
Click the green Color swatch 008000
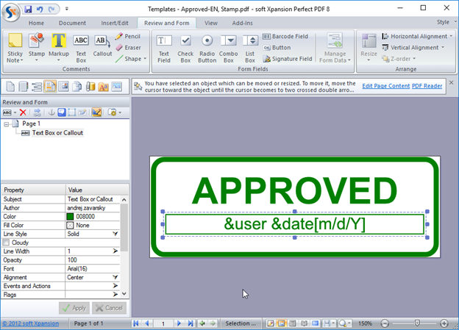pyautogui.click(x=71, y=216)
